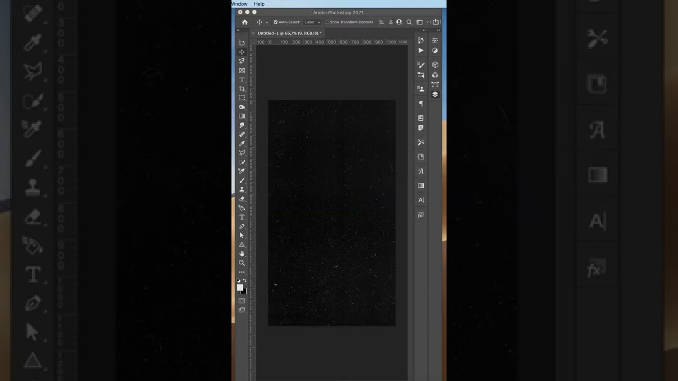Select the Triangle shape tool
The width and height of the screenshot is (678, 381).
(242, 244)
